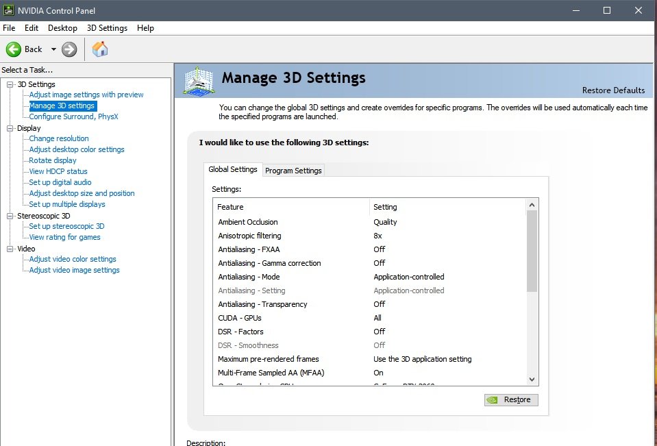The width and height of the screenshot is (657, 446).
Task: Open the Edit menu
Action: [32, 28]
